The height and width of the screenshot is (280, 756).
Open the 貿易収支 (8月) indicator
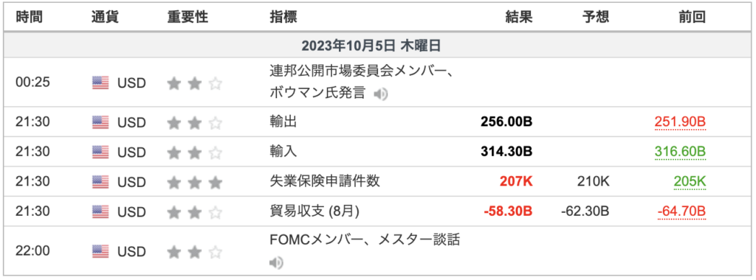coord(315,211)
